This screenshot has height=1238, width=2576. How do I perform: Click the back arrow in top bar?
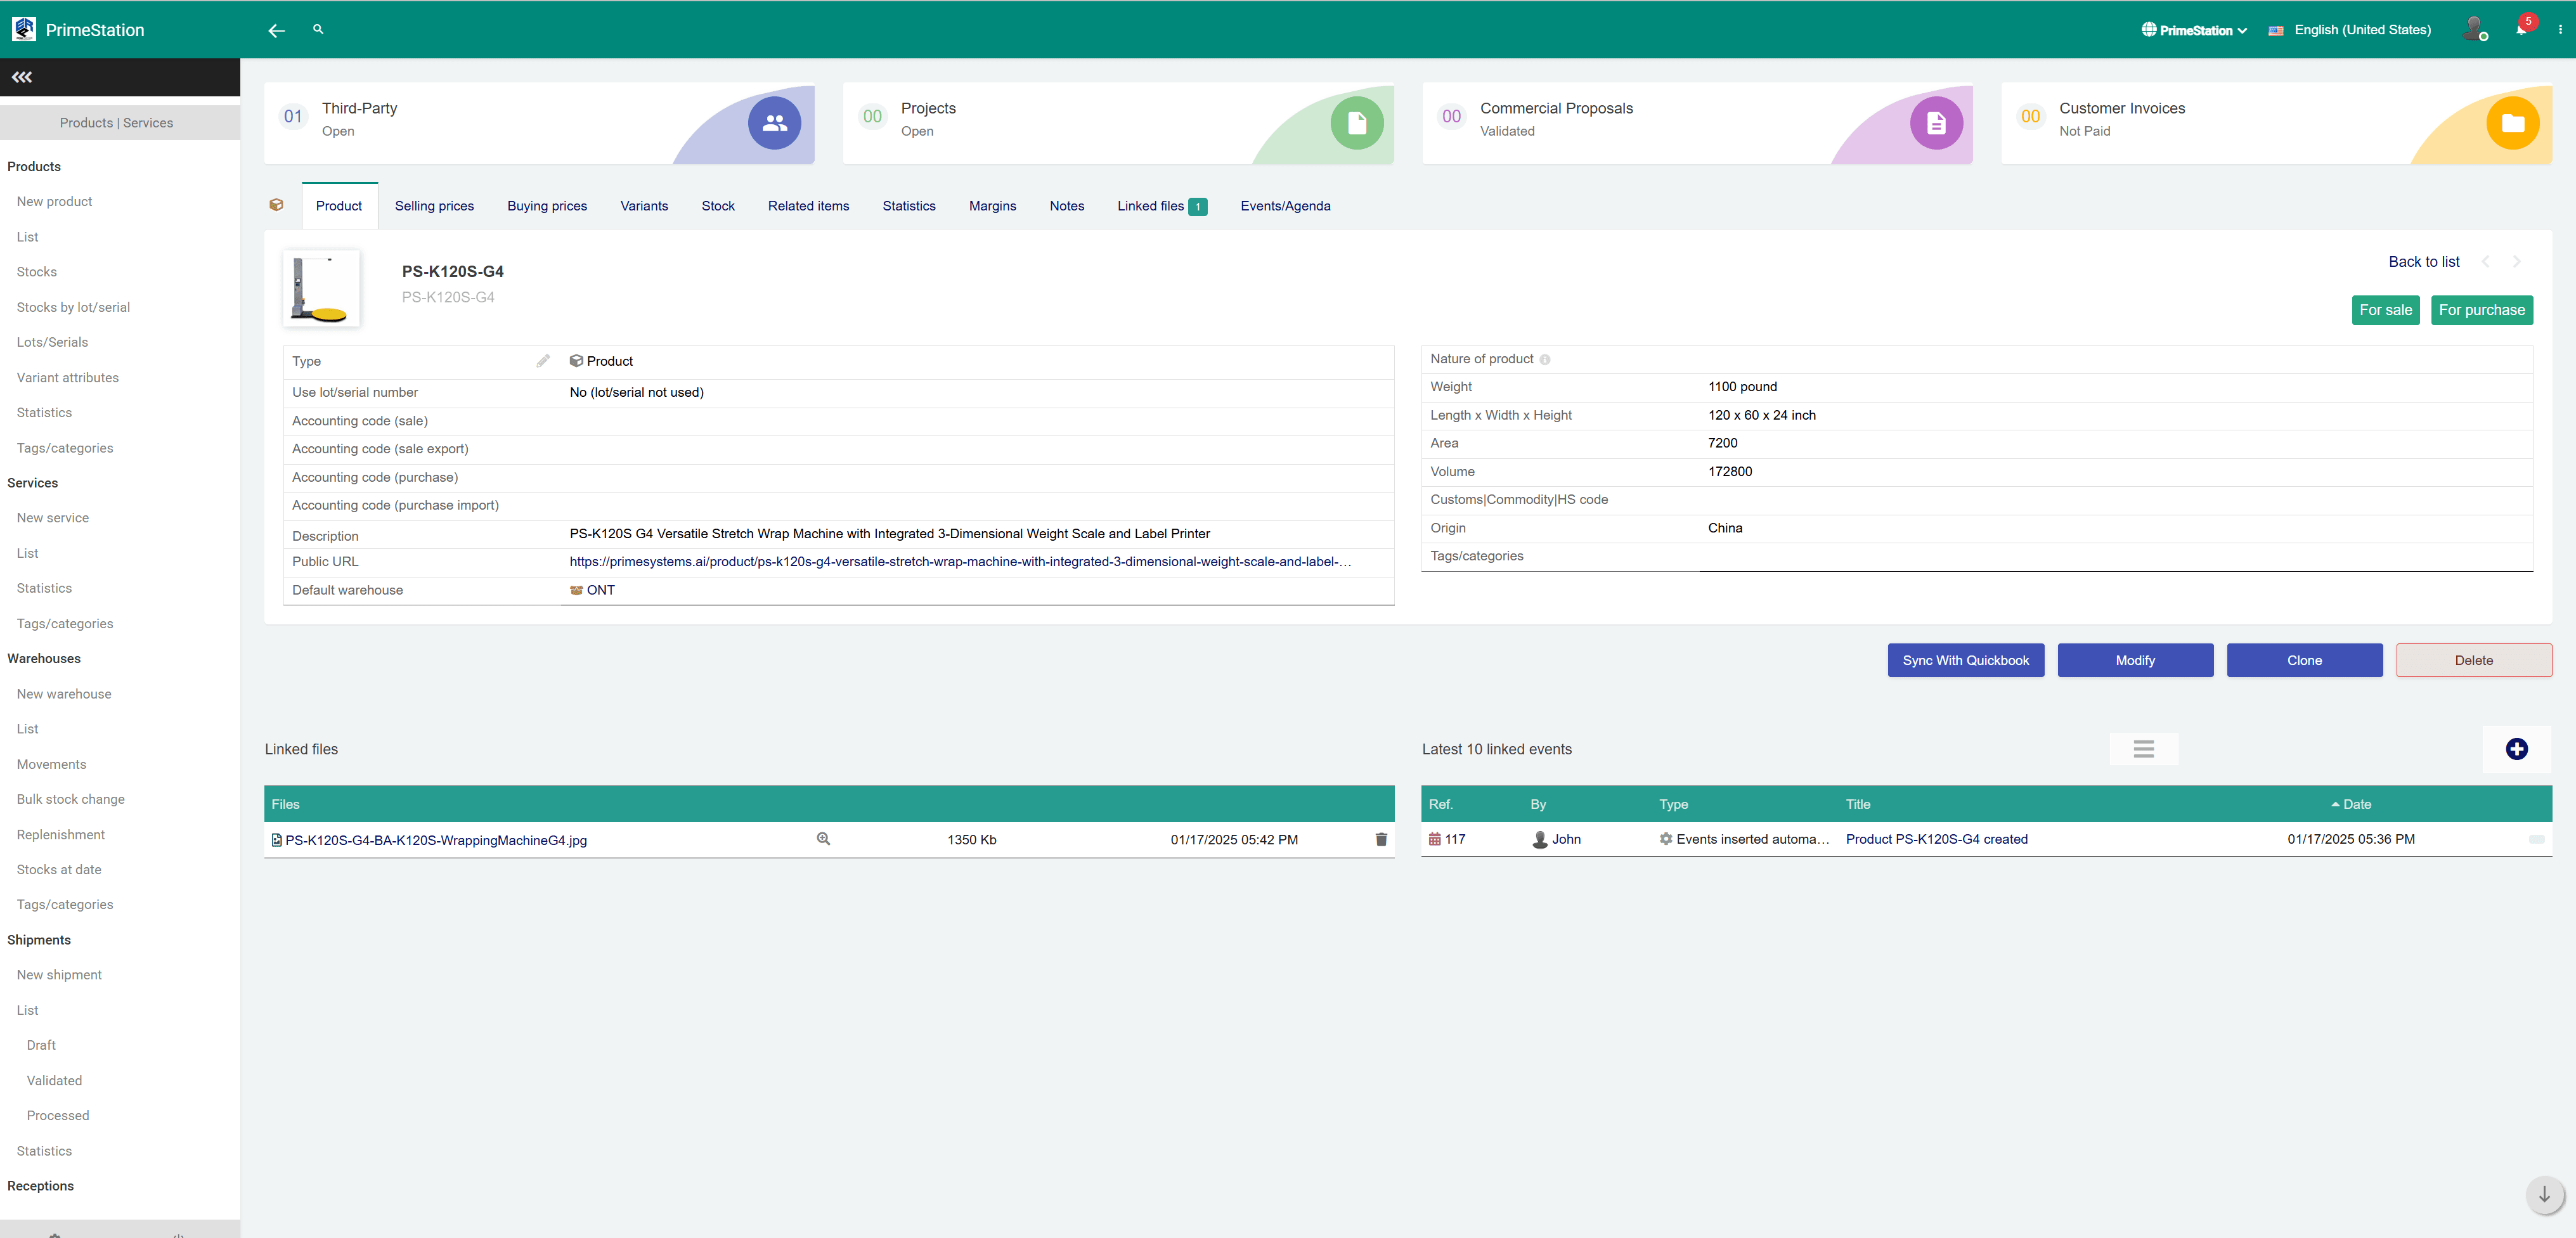coord(277,31)
